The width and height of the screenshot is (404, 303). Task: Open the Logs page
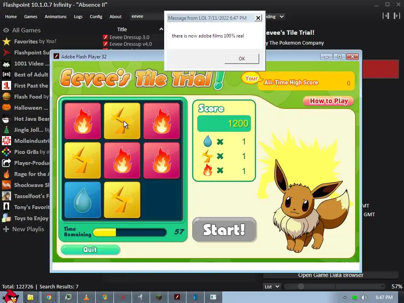(78, 17)
